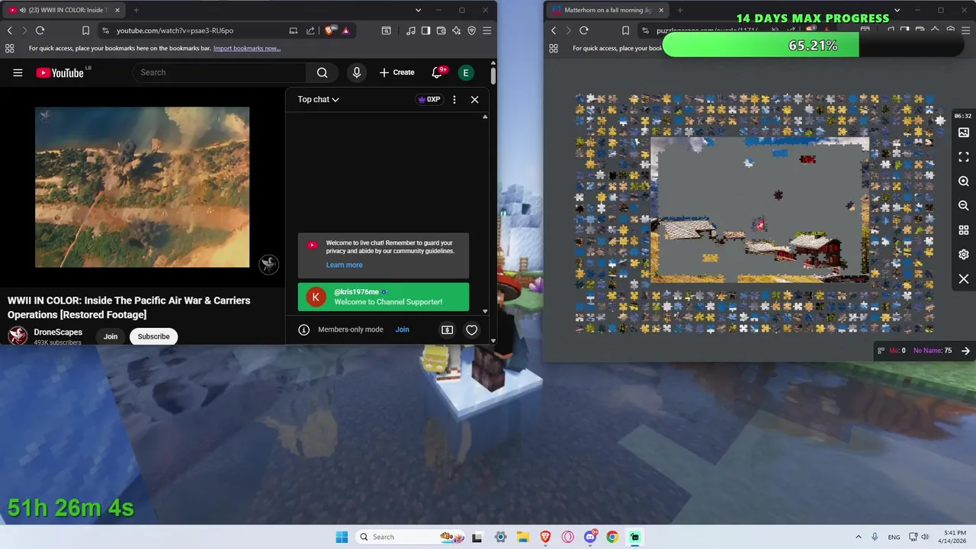Click the WWII video player
The height and width of the screenshot is (549, 976).
click(142, 187)
